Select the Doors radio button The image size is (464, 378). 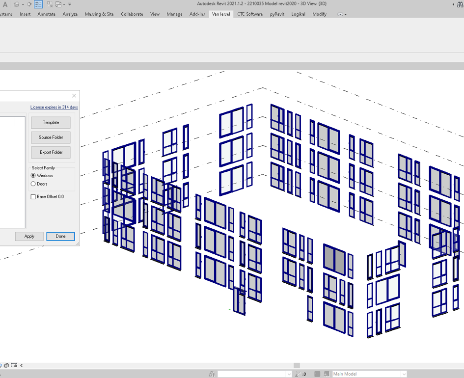pos(33,184)
